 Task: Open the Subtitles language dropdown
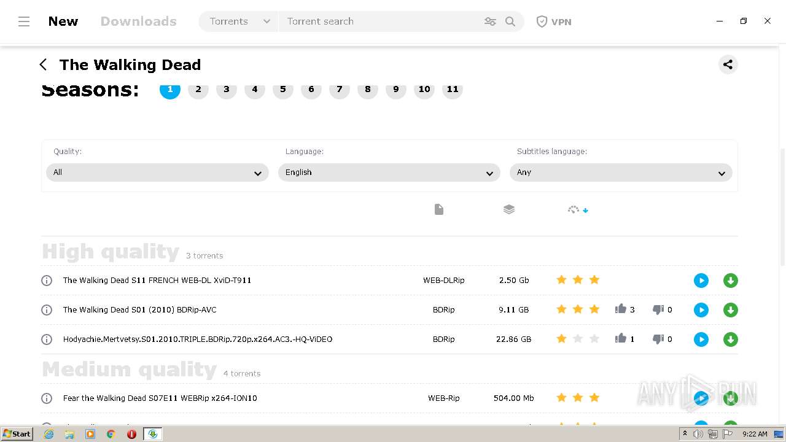click(621, 173)
